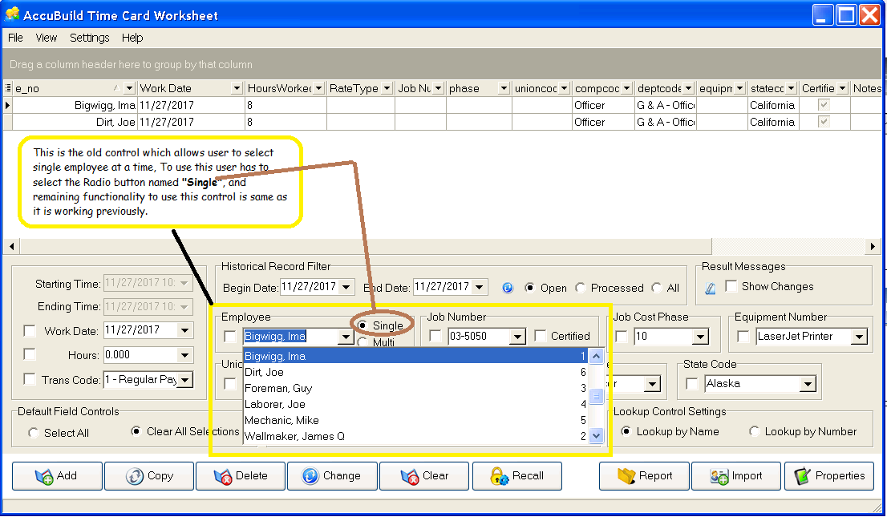Expand the Work Date field dropdown arrow

coord(185,330)
